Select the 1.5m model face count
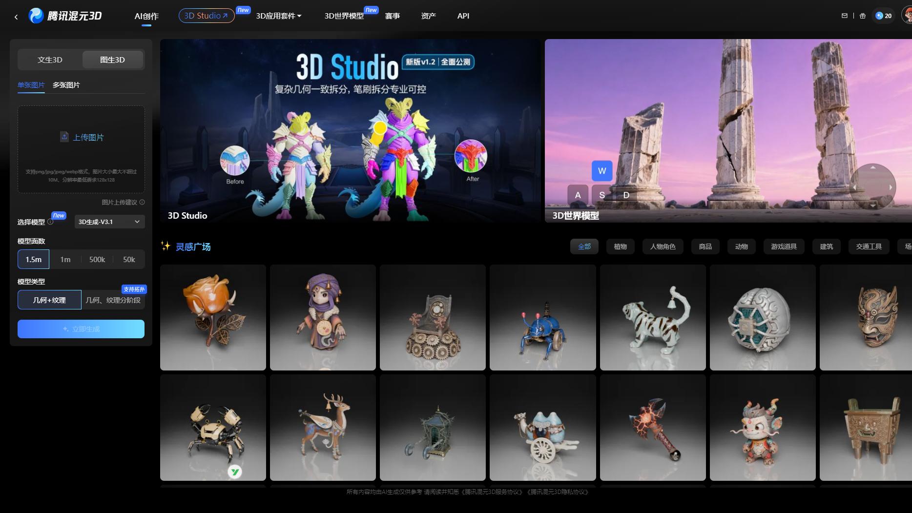Viewport: 912px width, 513px height. pyautogui.click(x=34, y=259)
